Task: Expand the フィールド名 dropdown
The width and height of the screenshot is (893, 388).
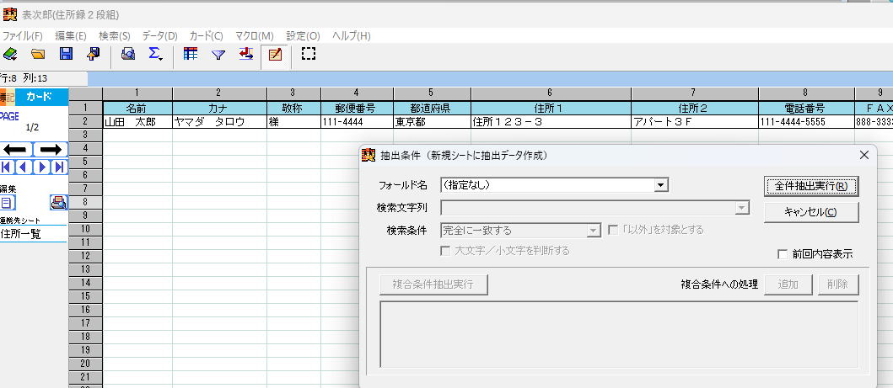Action: pyautogui.click(x=661, y=185)
